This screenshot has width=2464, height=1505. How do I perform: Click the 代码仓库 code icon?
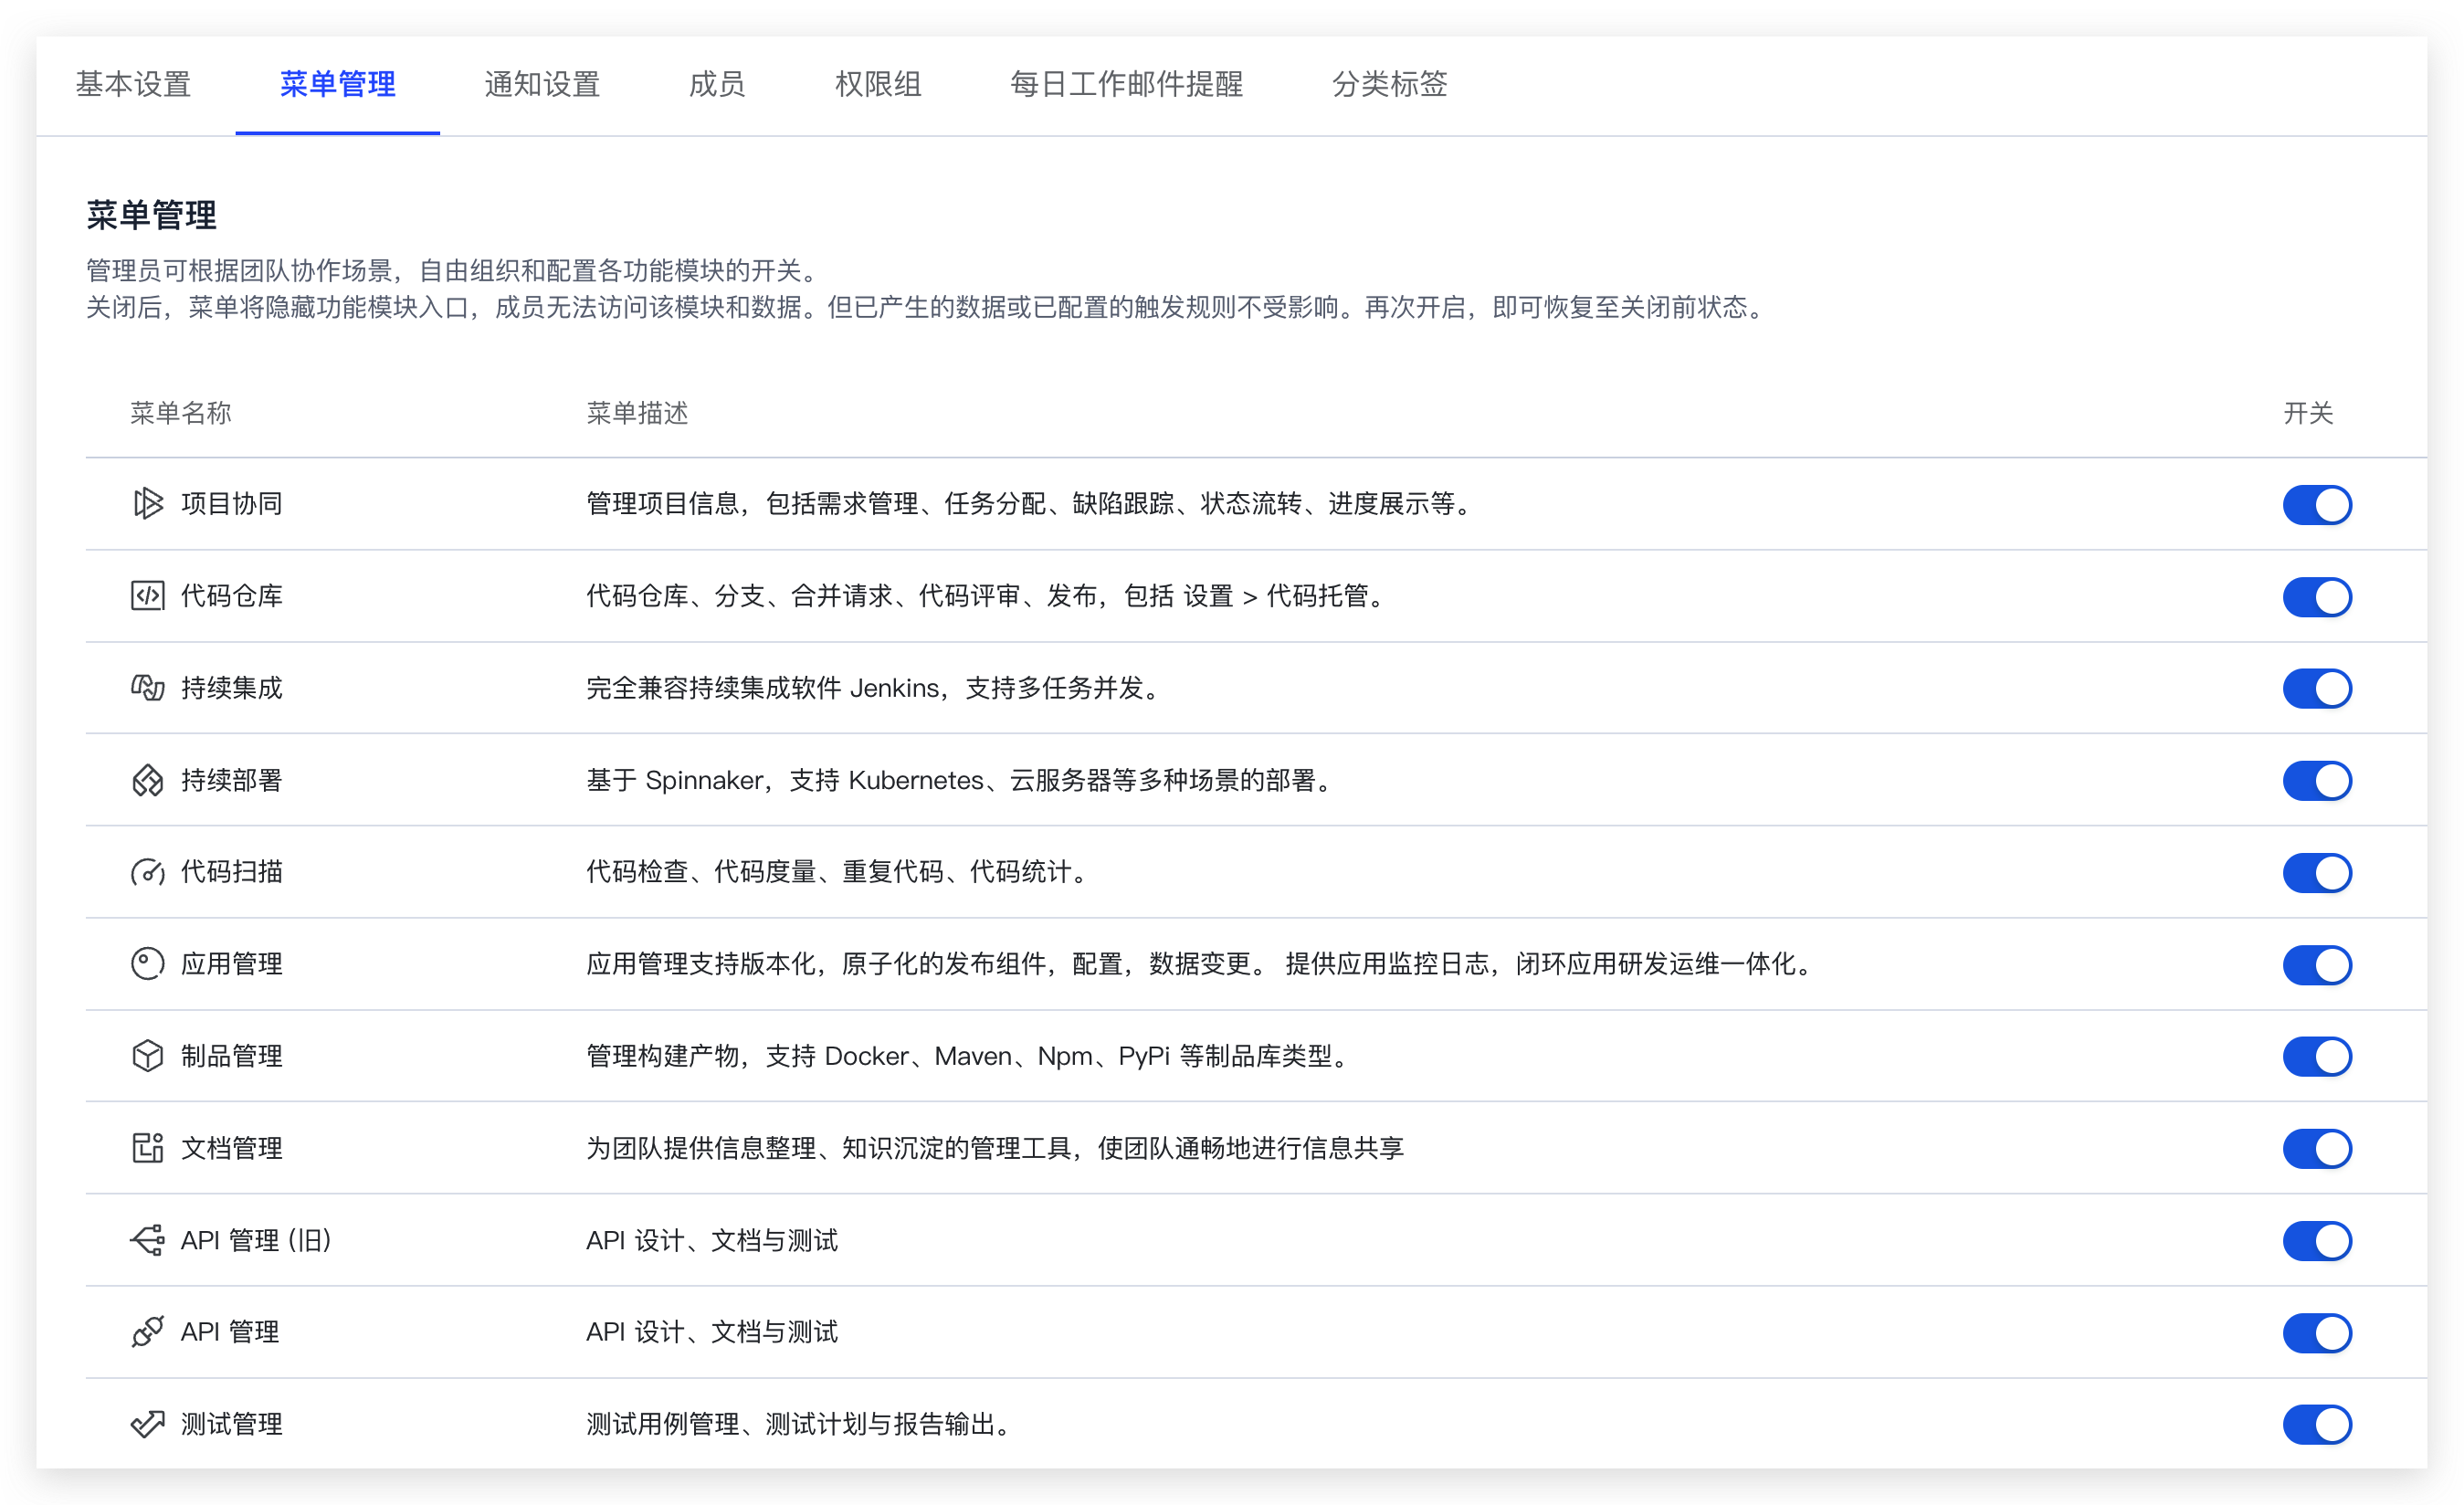(147, 596)
